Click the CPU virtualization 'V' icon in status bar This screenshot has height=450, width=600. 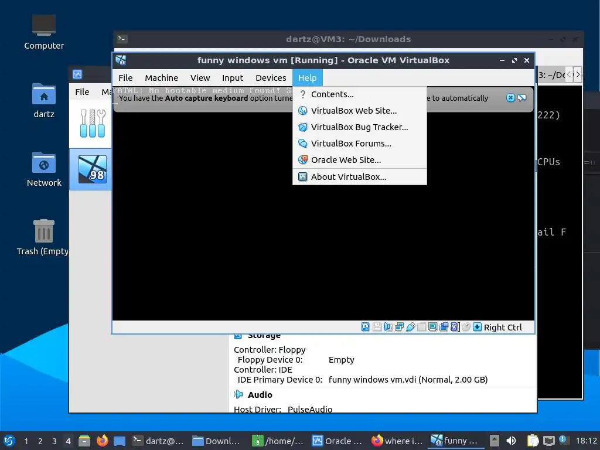[x=455, y=327]
